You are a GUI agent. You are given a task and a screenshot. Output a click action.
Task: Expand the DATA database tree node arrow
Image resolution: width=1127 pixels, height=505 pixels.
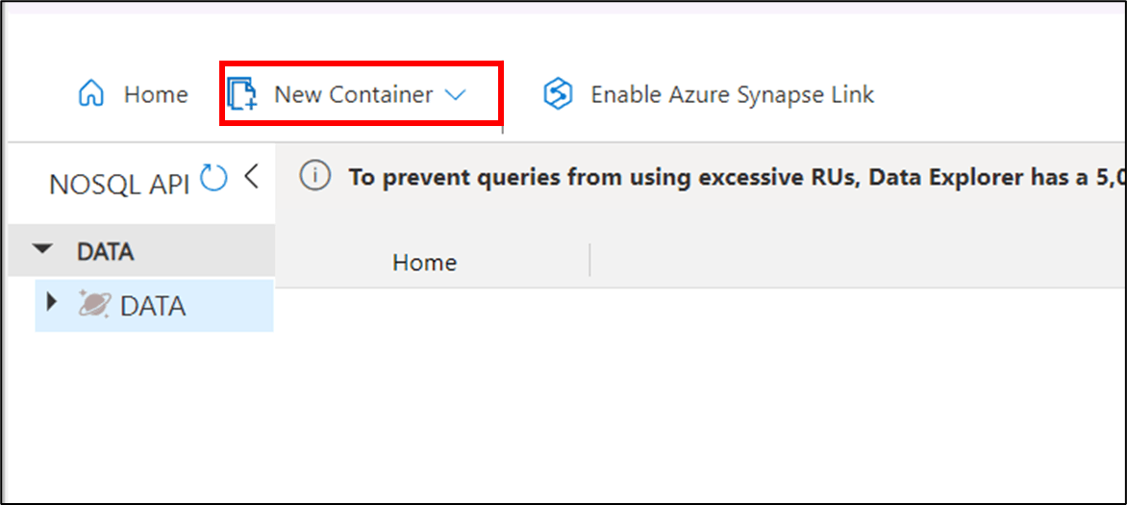click(50, 302)
